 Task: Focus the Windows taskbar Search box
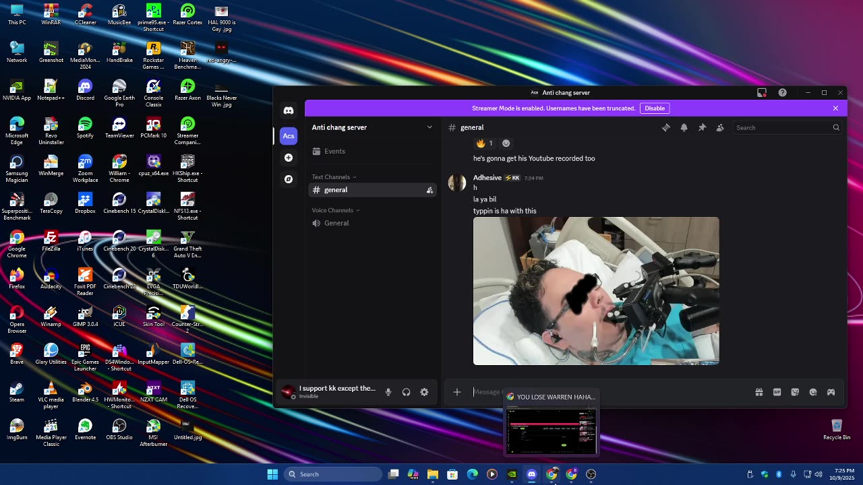tap(333, 474)
